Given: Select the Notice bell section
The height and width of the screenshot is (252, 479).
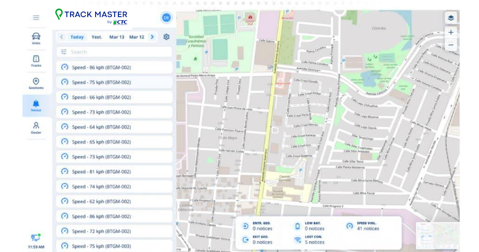Looking at the screenshot, I should click(x=36, y=106).
